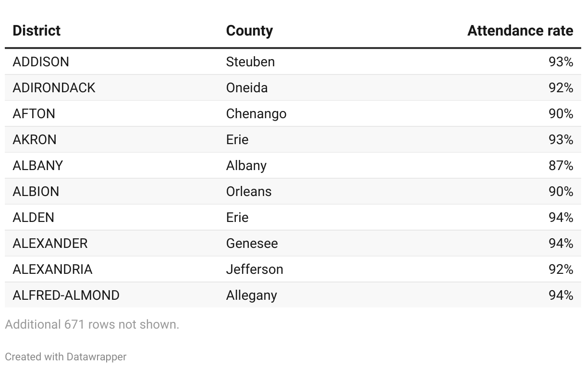Screen dimensions: 586x368
Task: Click the ALEXANDER district name
Action: pyautogui.click(x=50, y=244)
